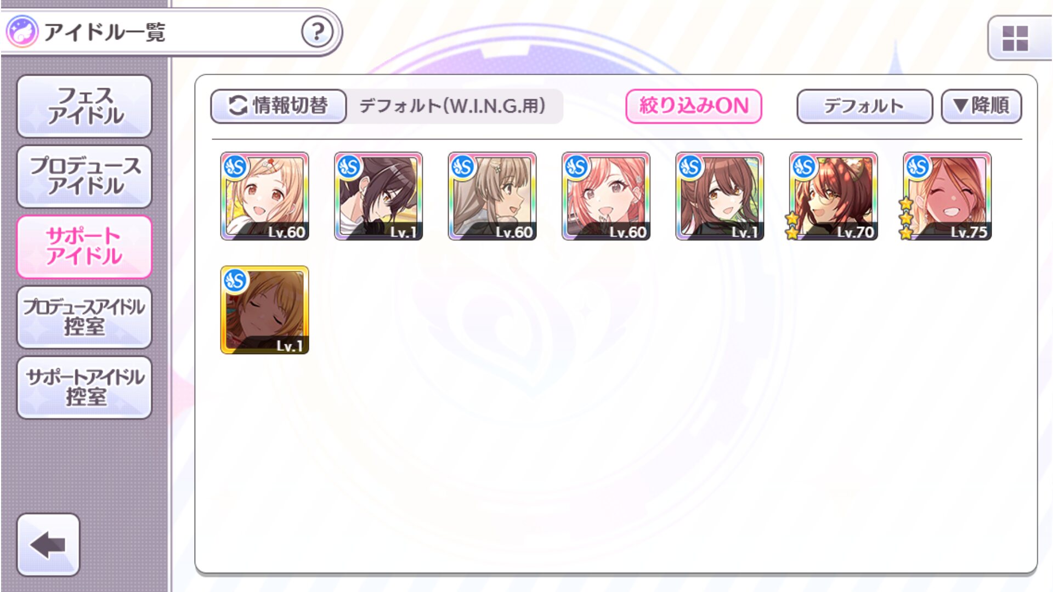Screen dimensions: 1053x592
Task: Toggle sort order with 降順 button
Action: pos(981,106)
